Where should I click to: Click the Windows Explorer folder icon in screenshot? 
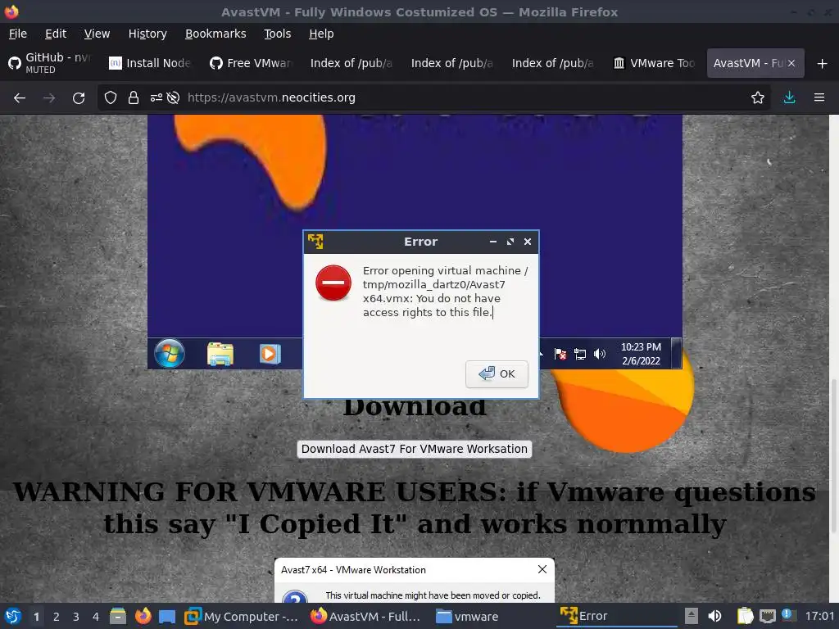[220, 354]
